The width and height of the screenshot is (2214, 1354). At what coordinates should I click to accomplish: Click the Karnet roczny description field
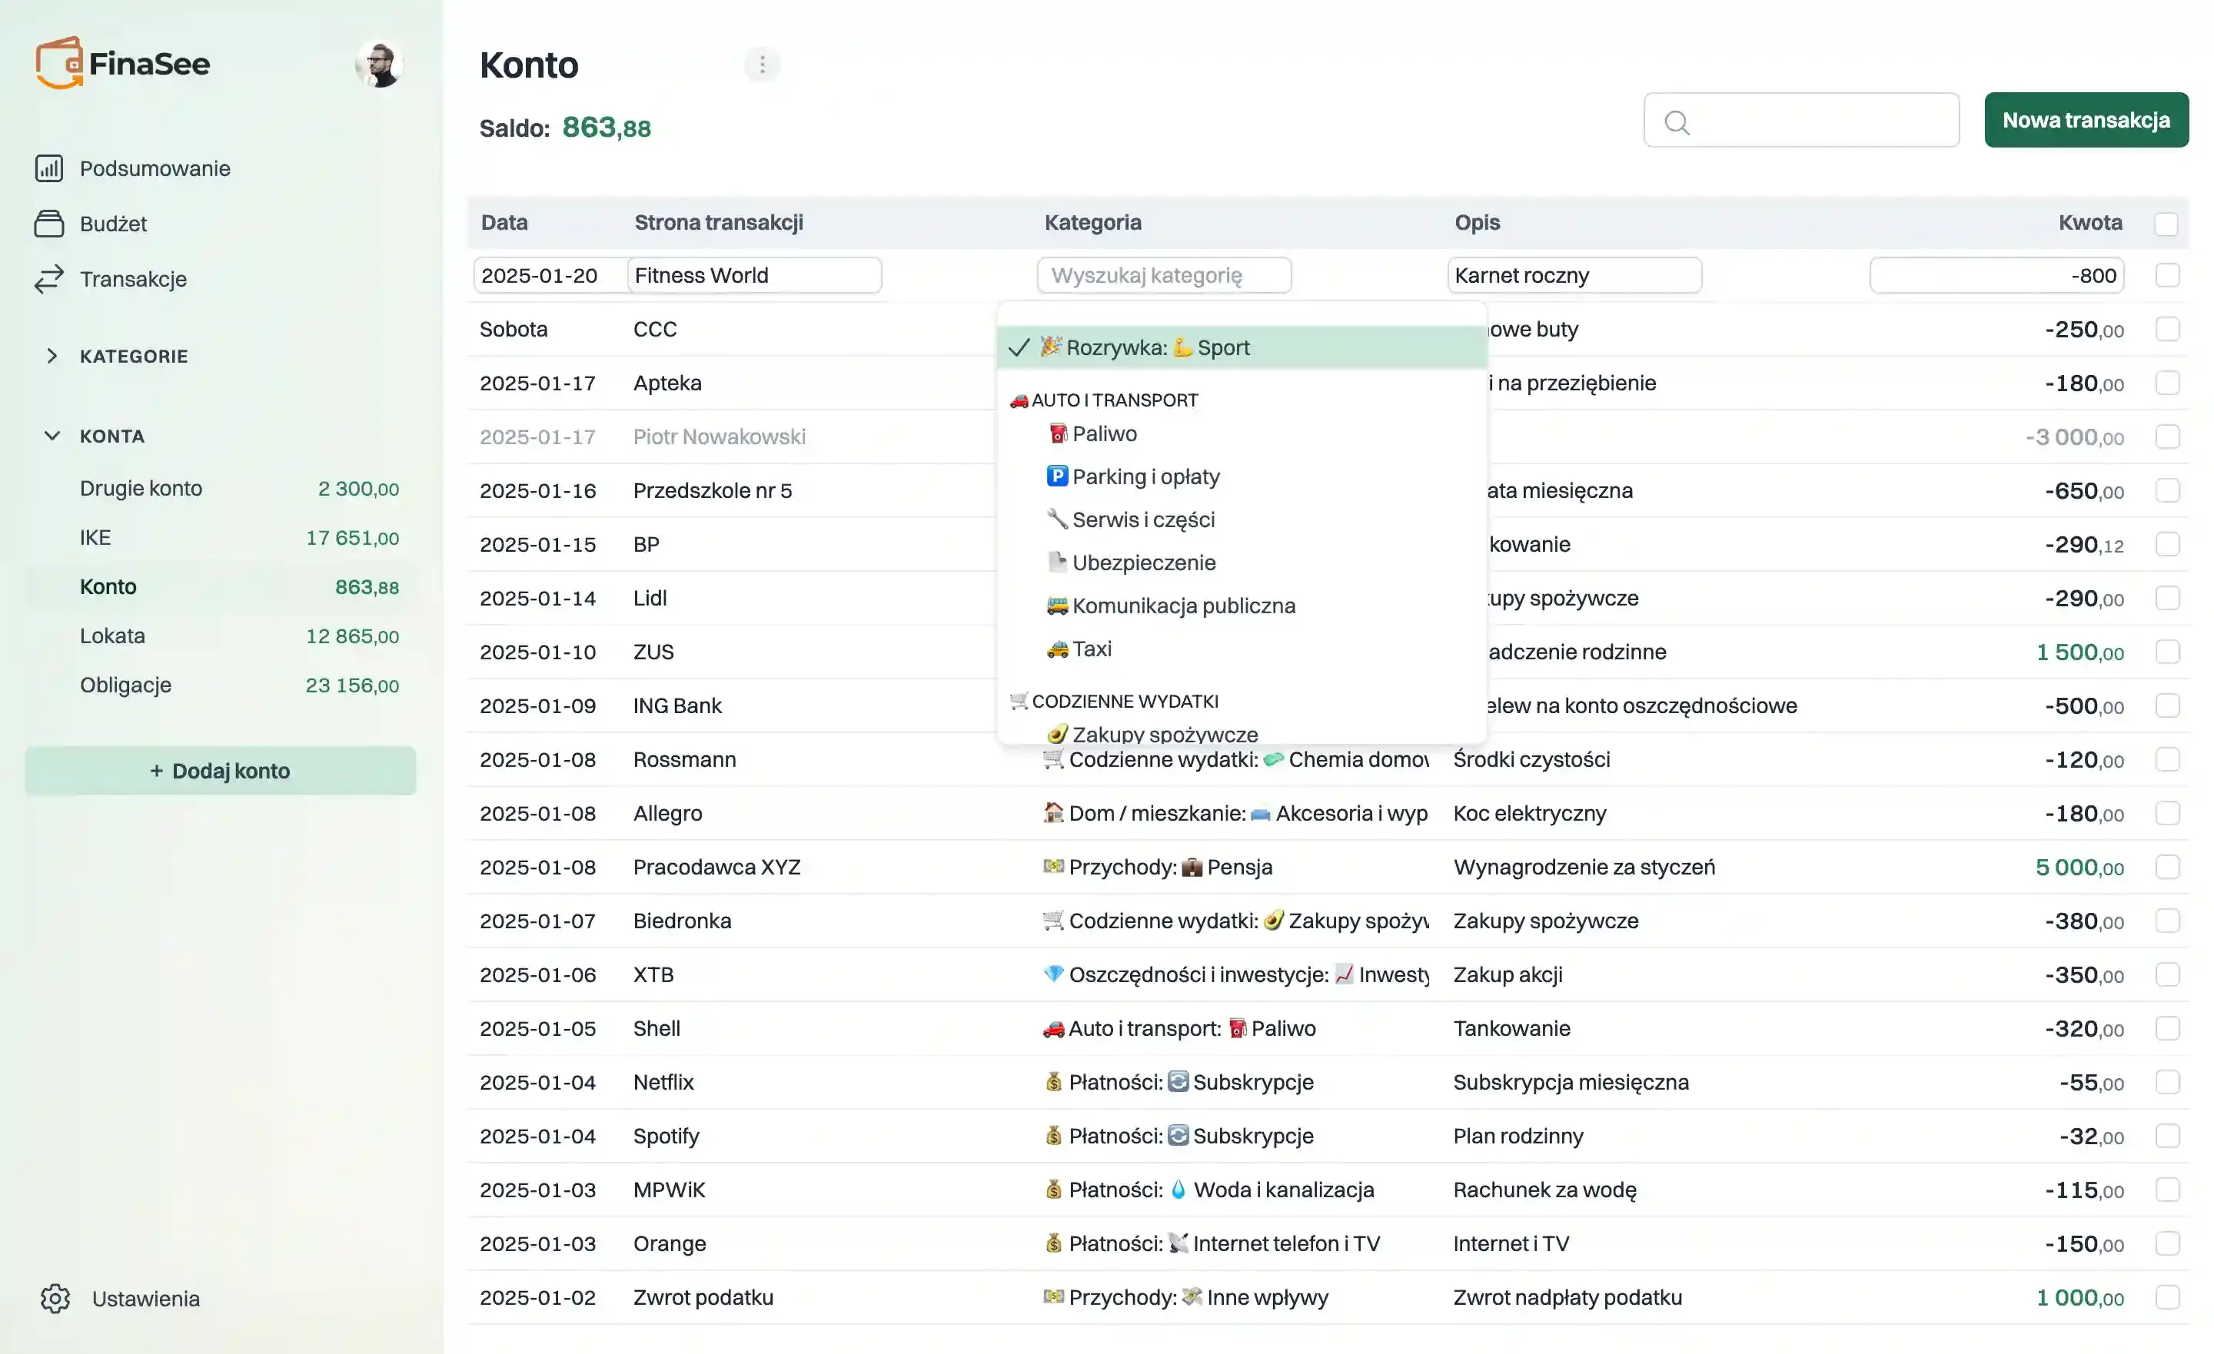[x=1574, y=275]
